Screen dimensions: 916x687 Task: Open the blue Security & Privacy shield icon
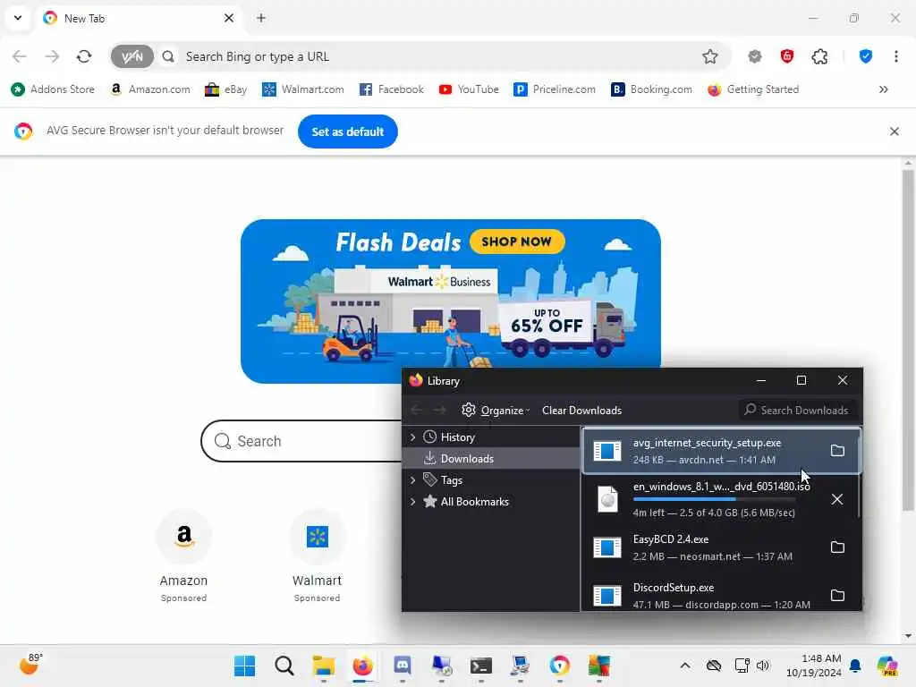(x=866, y=56)
